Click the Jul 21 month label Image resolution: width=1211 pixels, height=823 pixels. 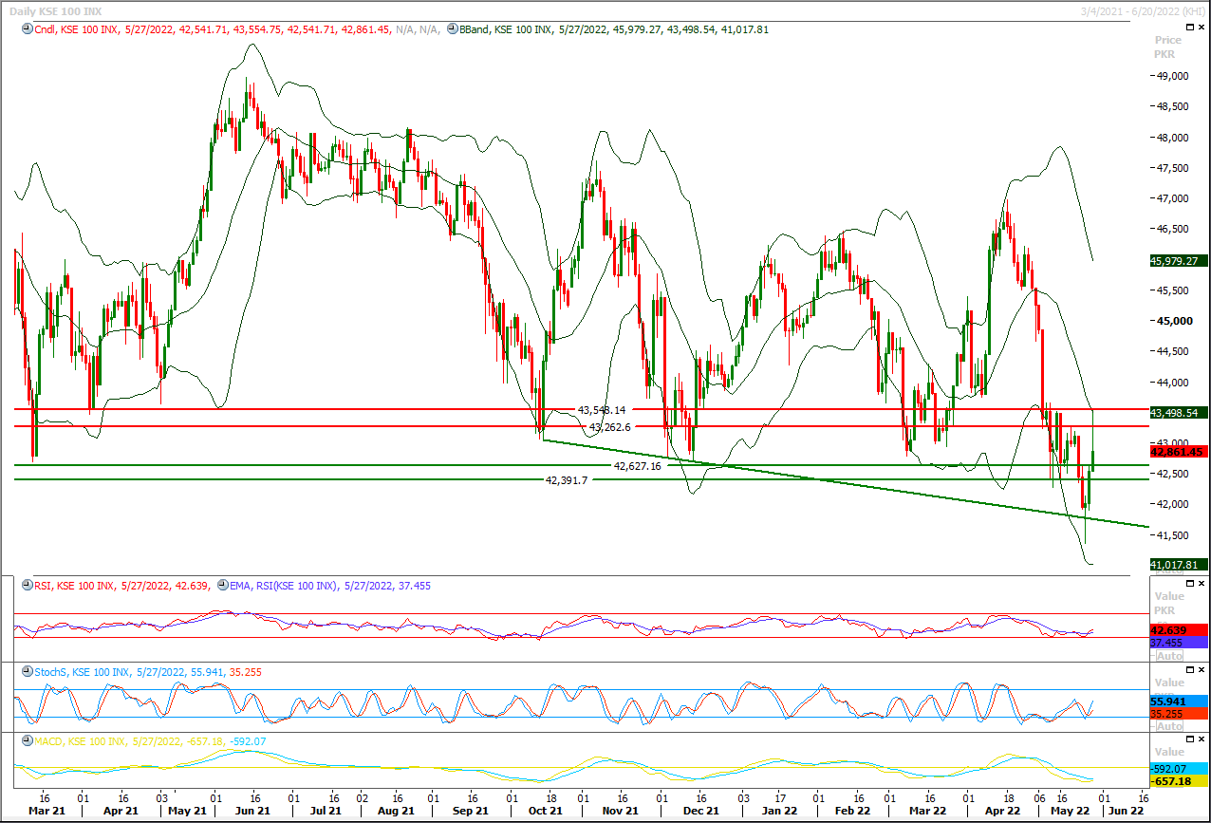(x=326, y=812)
